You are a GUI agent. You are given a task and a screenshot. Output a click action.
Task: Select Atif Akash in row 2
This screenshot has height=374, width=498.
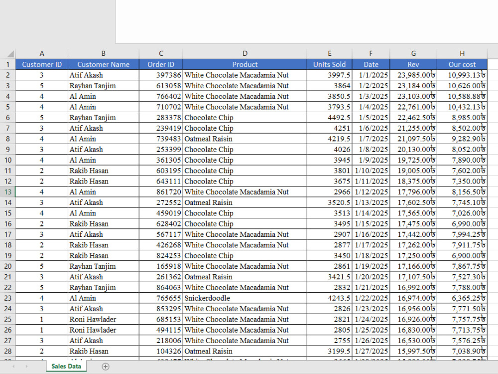pyautogui.click(x=104, y=75)
